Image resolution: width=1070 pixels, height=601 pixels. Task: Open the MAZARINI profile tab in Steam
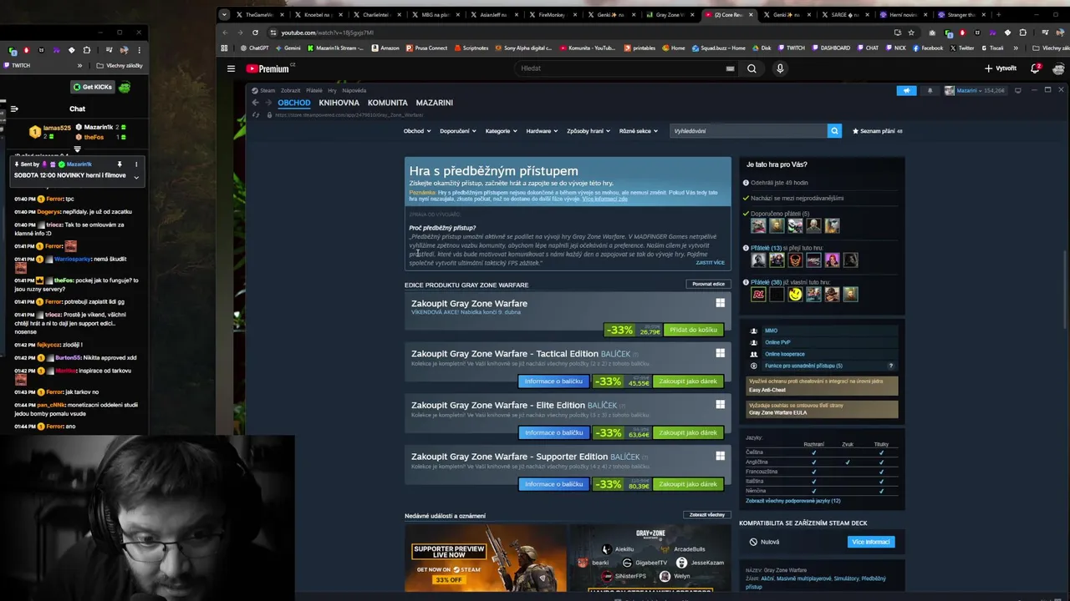pos(435,103)
